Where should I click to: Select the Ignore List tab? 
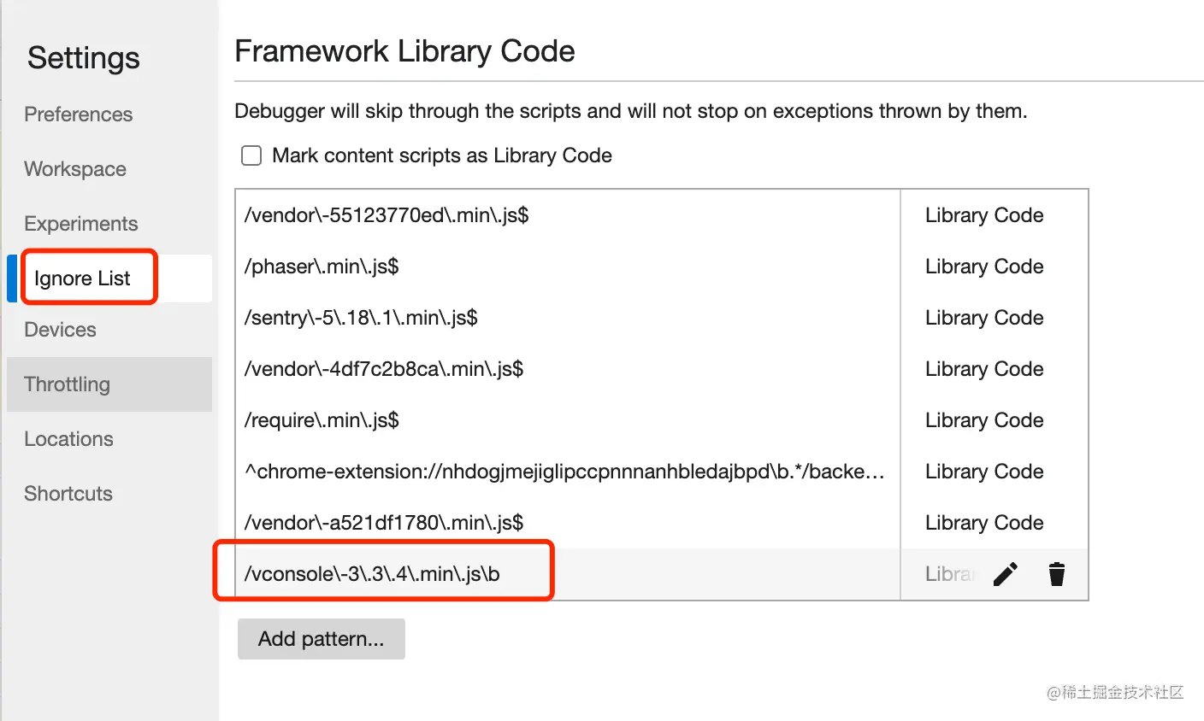tap(82, 278)
